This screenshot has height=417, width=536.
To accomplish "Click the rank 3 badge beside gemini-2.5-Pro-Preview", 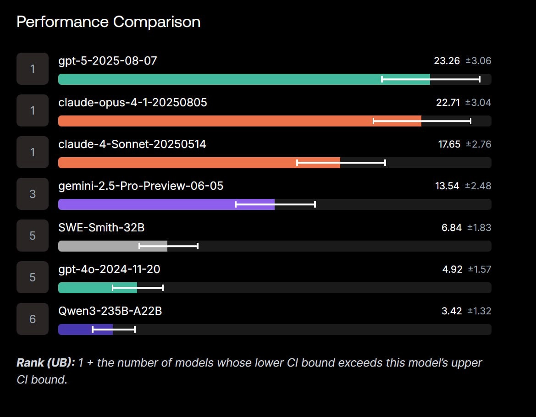I will tap(33, 194).
